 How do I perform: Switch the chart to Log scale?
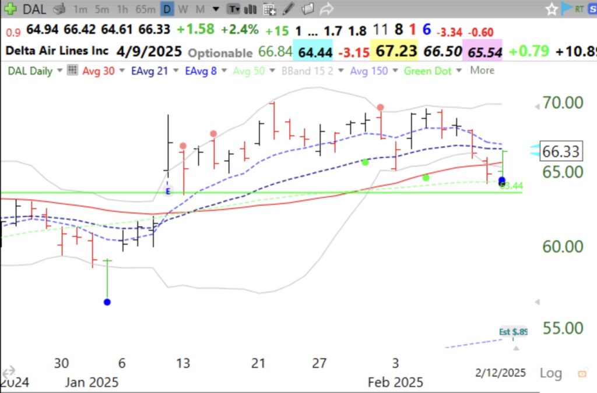pyautogui.click(x=550, y=373)
